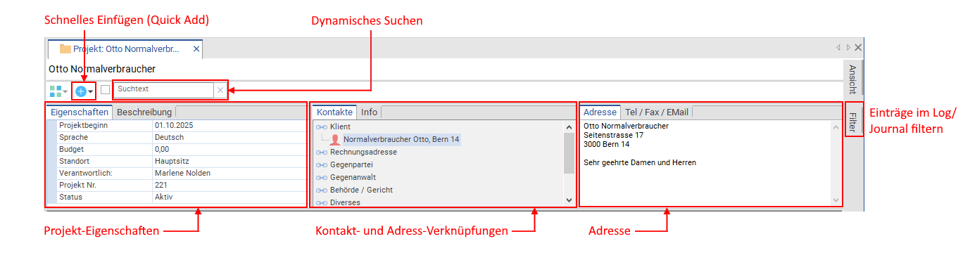Switch to the Beschreibung tab
The image size is (970, 253).
[x=144, y=112]
